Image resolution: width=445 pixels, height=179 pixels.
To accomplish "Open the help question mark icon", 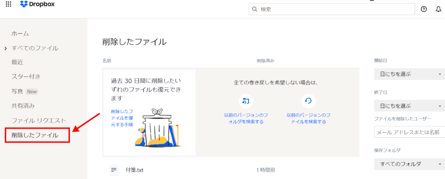I will point(424,9).
